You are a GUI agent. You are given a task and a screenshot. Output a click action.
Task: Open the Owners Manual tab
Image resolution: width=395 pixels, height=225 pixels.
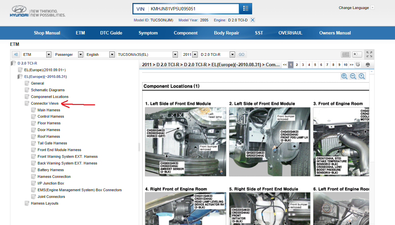tap(335, 33)
